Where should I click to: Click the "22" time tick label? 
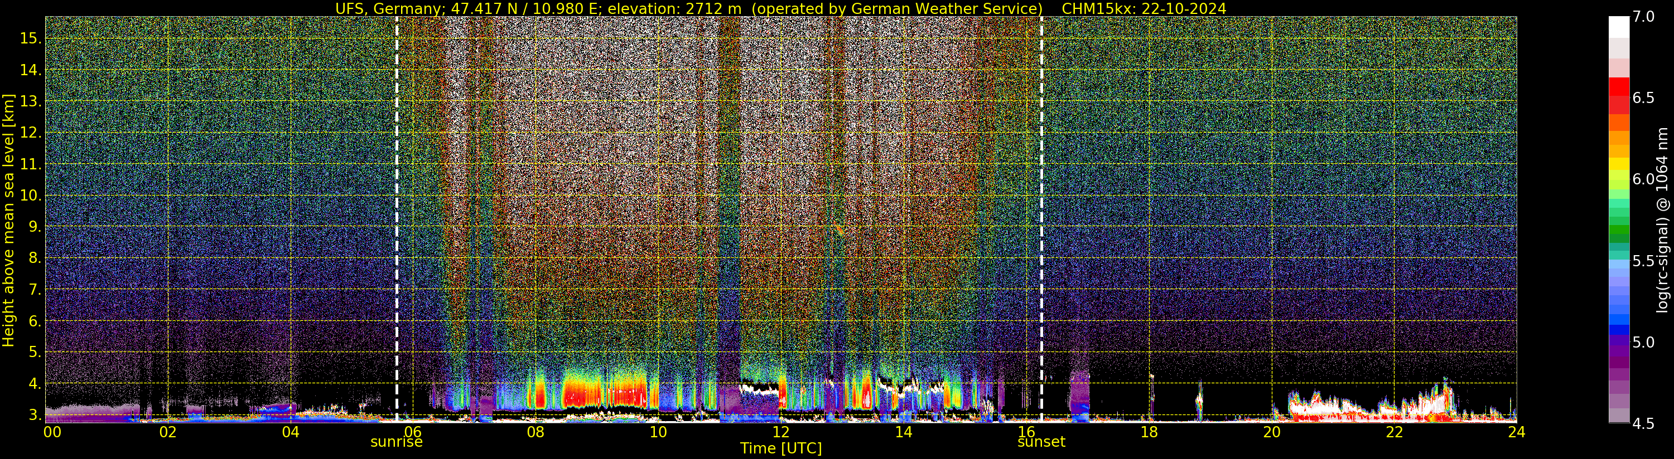tap(1394, 432)
